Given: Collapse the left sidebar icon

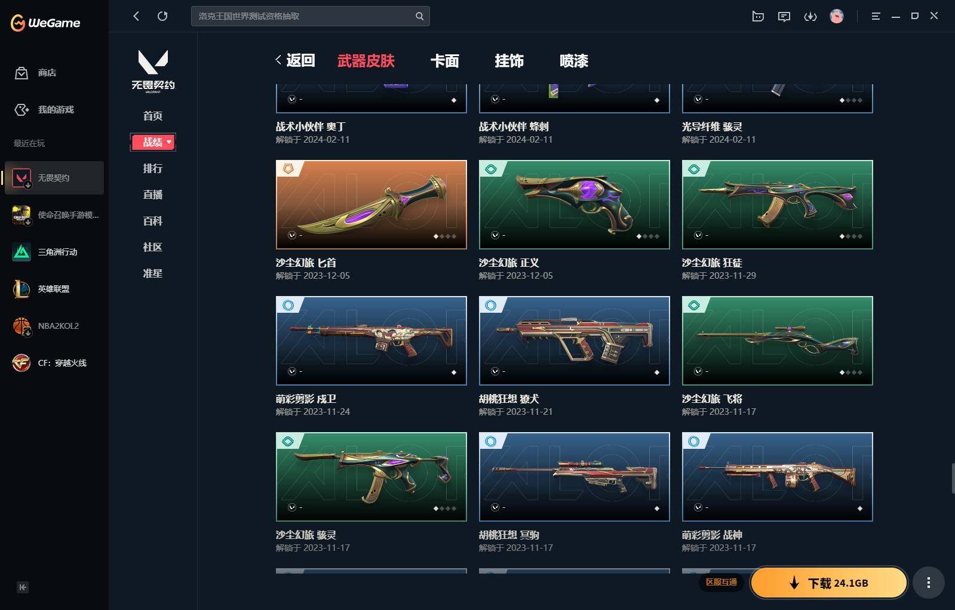Looking at the screenshot, I should pos(23,587).
